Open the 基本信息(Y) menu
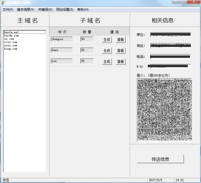Screen dimensions: 201x183 [x=26, y=10]
